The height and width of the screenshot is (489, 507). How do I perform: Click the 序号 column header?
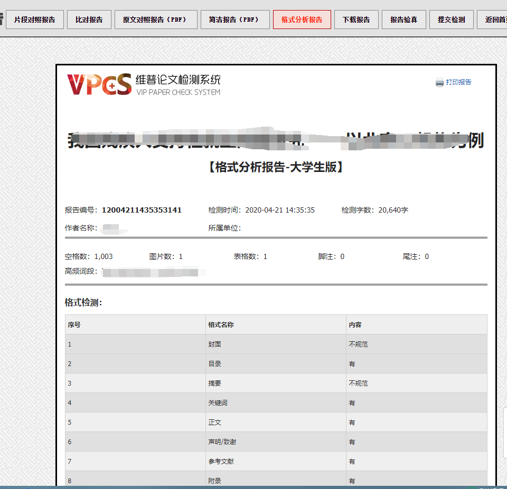(x=74, y=325)
